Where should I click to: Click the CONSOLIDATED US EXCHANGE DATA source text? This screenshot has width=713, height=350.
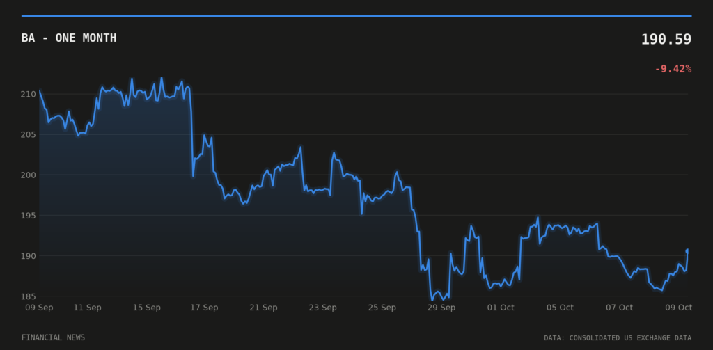[x=630, y=337]
